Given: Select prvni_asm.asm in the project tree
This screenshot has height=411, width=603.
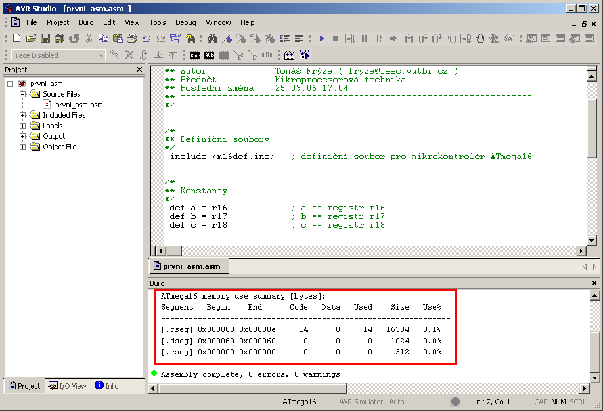Looking at the screenshot, I should tap(79, 105).
